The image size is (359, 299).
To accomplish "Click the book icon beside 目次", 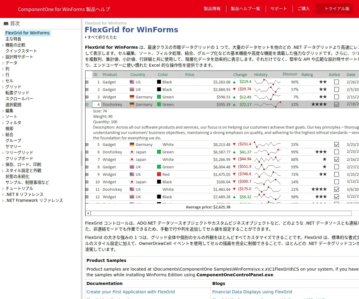I will click(6, 24).
